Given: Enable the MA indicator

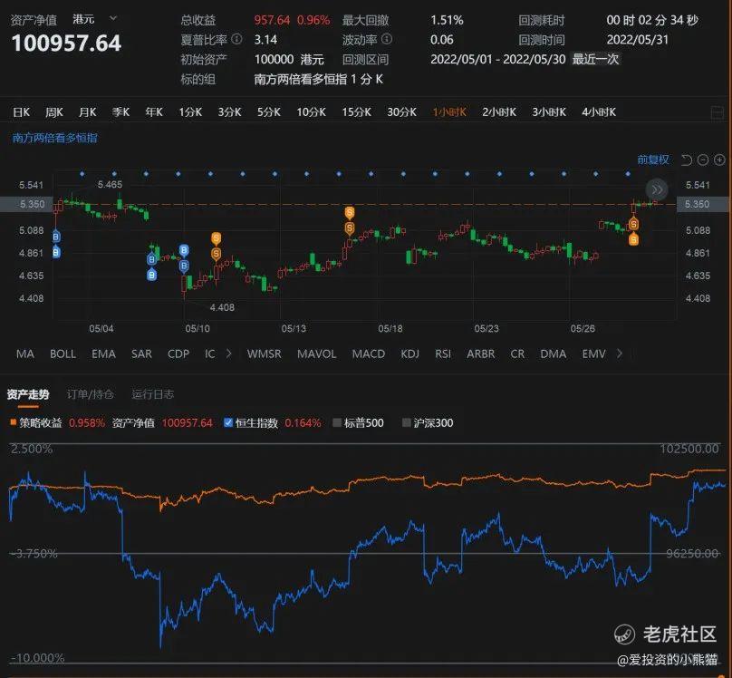Looking at the screenshot, I should [x=24, y=354].
